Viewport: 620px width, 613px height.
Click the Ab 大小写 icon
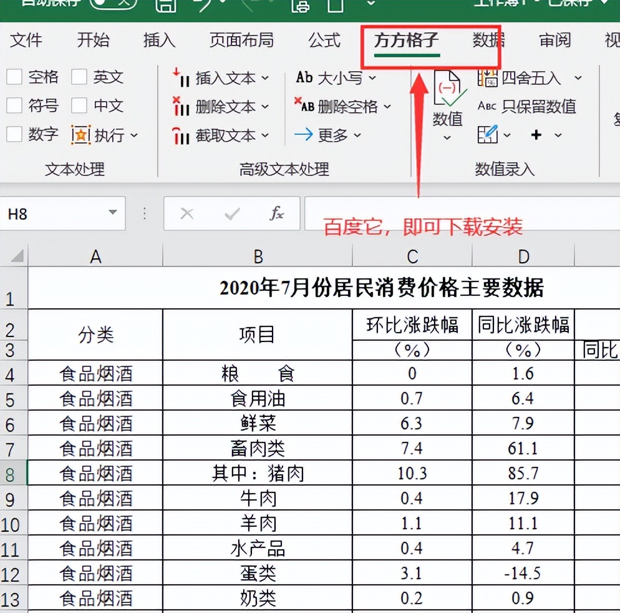[x=306, y=78]
